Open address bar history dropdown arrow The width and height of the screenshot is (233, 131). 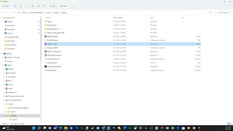tap(206, 13)
